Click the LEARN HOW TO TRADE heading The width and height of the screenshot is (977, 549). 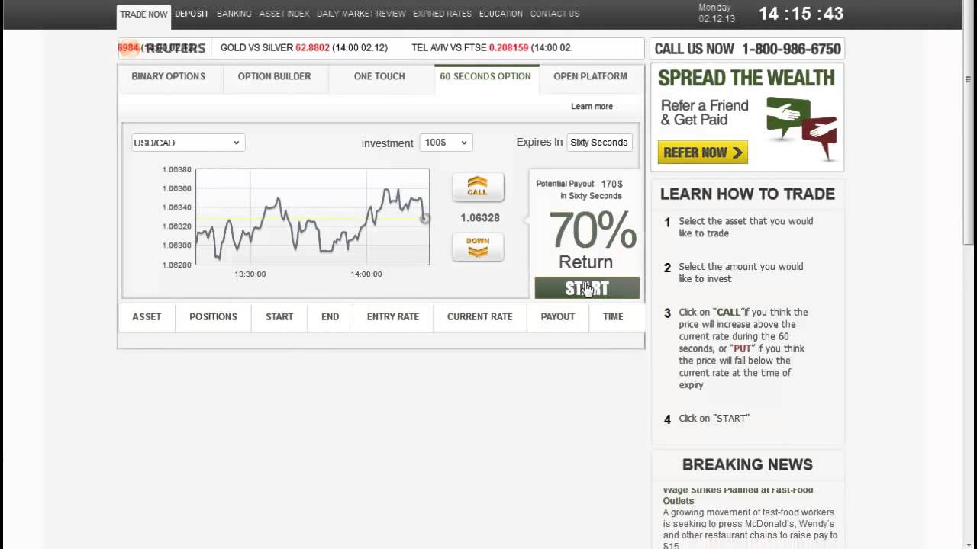tap(747, 194)
